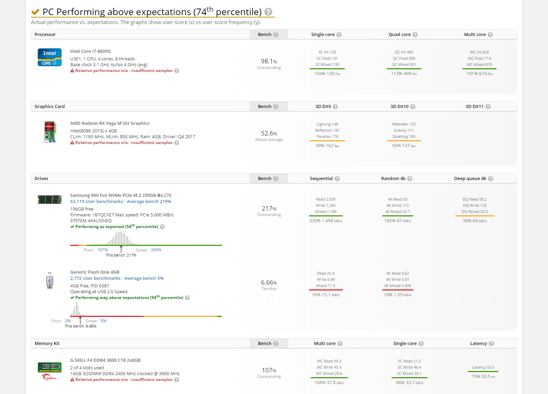Click single core 104% 130 Pts result

coord(327,74)
